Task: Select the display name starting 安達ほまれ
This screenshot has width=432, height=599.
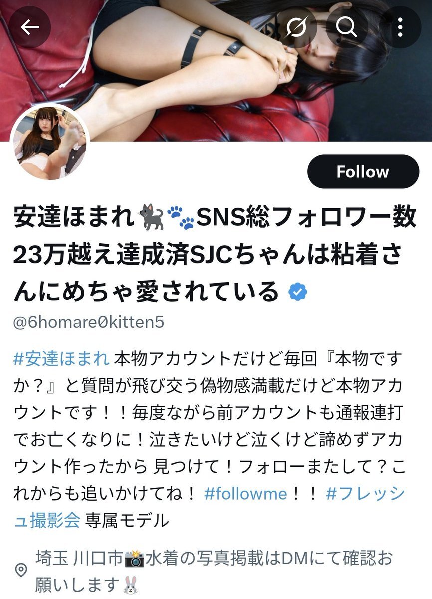Action: [215, 255]
